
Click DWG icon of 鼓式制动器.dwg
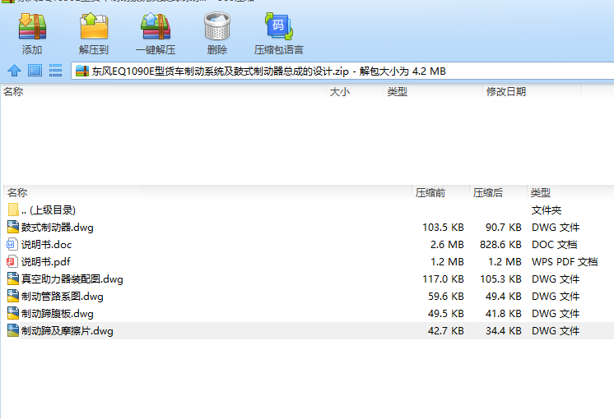13,227
